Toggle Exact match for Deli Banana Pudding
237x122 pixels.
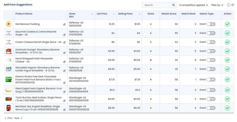click(x=211, y=24)
